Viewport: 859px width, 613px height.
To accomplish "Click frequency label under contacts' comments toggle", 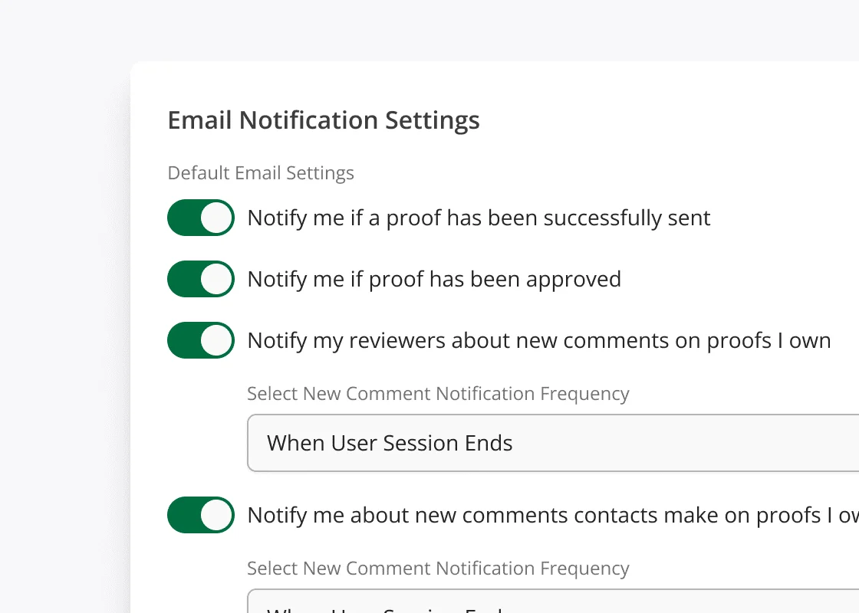I will click(x=438, y=568).
